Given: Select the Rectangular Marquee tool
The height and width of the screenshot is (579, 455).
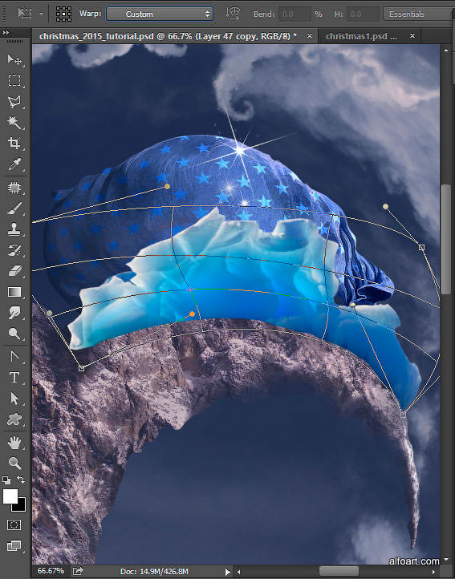Looking at the screenshot, I should tap(14, 80).
